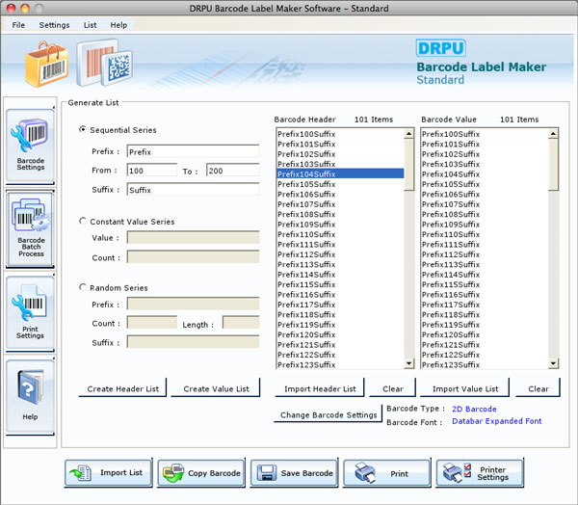Click the red close window button
578x505 pixels.
point(11,8)
